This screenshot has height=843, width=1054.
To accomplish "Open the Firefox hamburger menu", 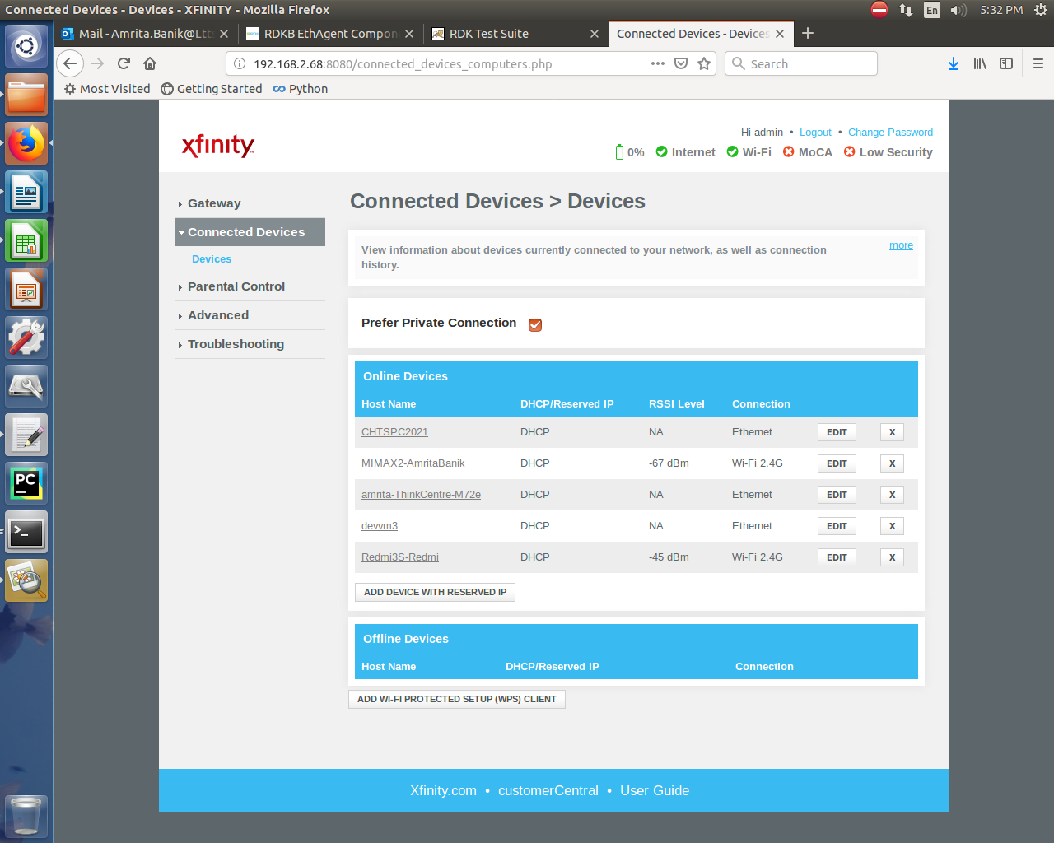I will 1038,63.
